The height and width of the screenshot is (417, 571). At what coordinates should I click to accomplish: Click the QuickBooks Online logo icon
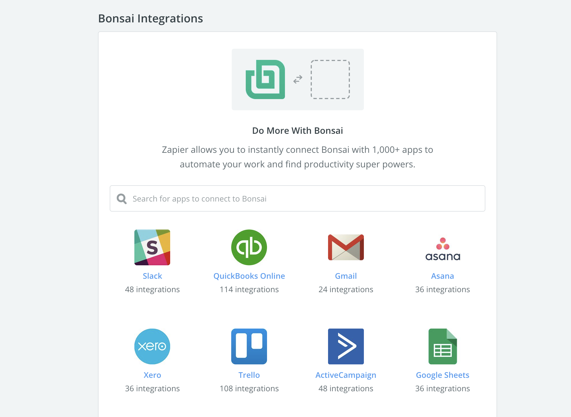(x=249, y=247)
